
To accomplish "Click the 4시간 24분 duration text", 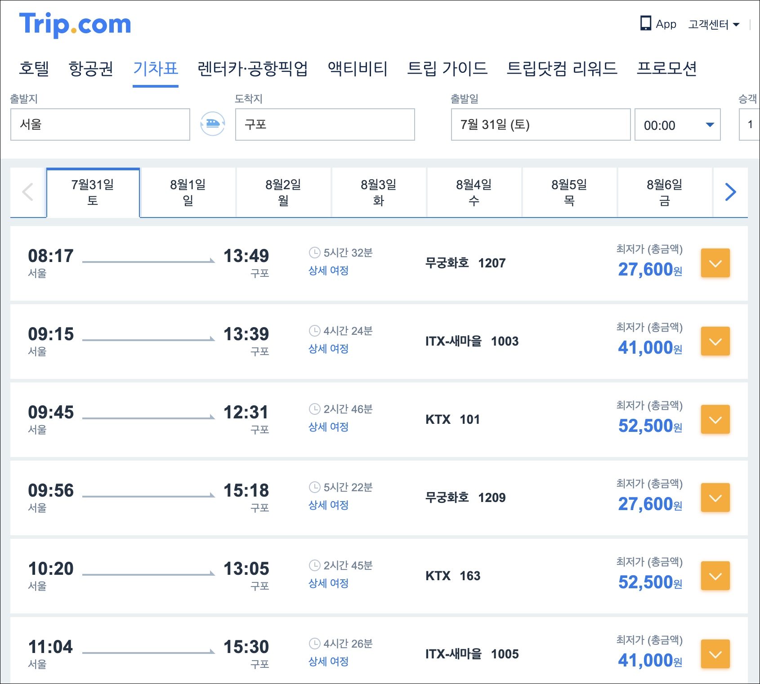I will pyautogui.click(x=348, y=331).
